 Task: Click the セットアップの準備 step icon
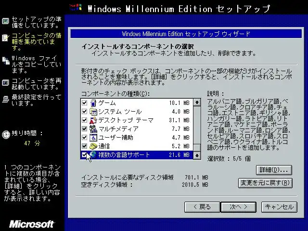pos(5,21)
